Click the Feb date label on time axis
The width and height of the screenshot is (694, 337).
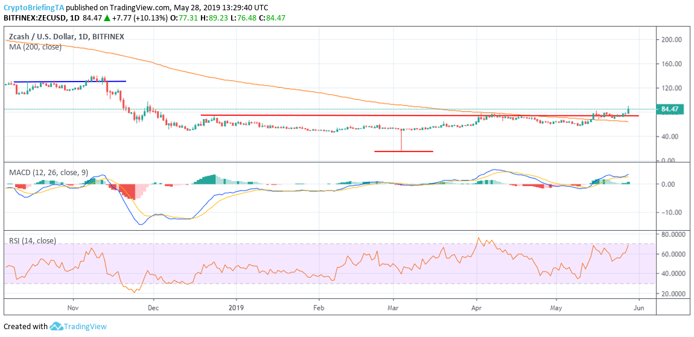tap(318, 307)
